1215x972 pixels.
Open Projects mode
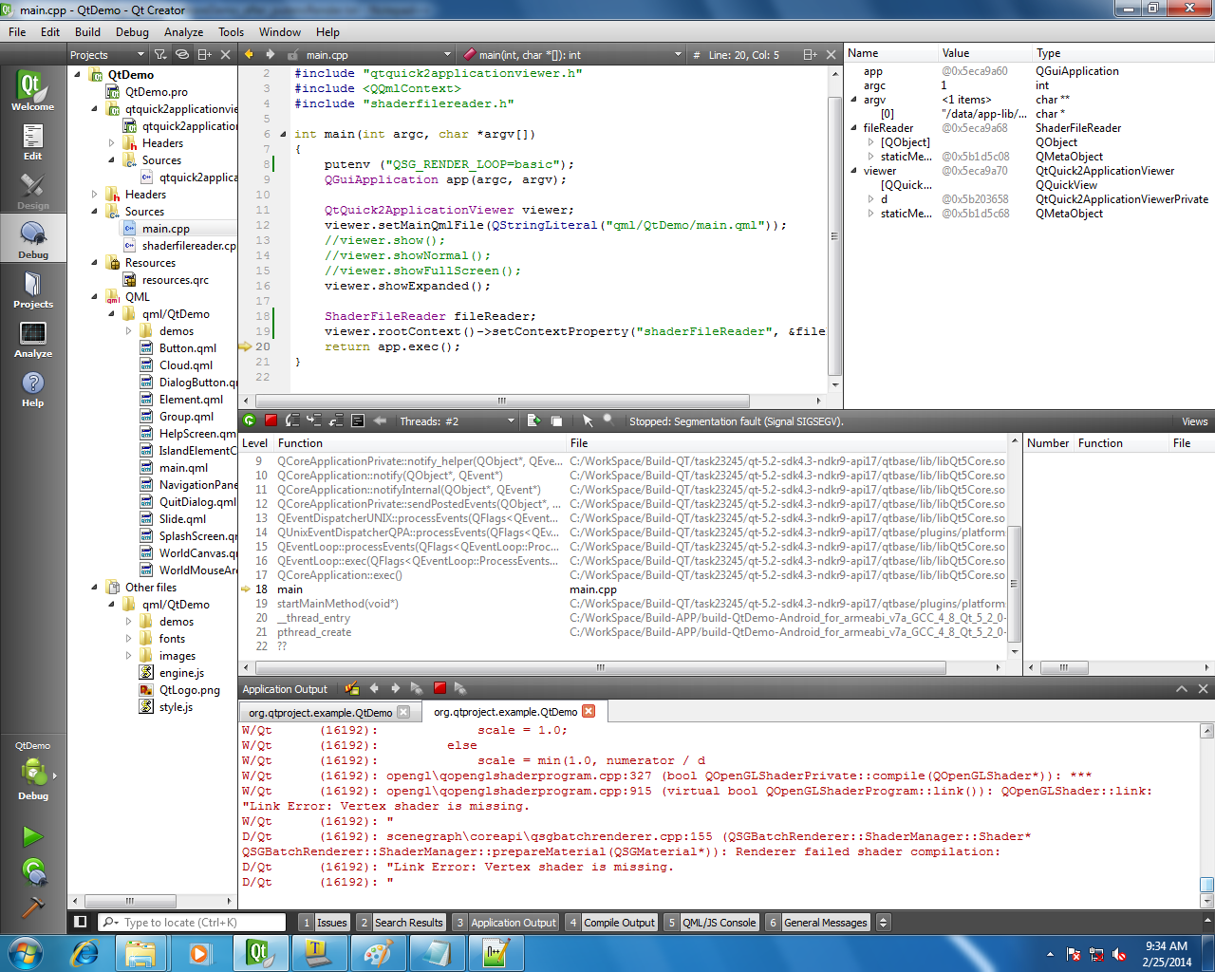(32, 289)
